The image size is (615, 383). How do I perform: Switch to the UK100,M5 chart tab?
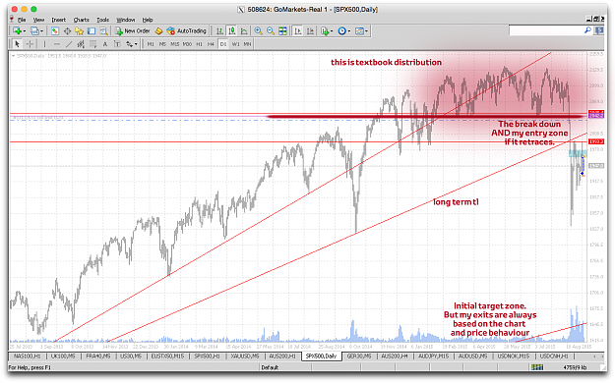tap(63, 356)
